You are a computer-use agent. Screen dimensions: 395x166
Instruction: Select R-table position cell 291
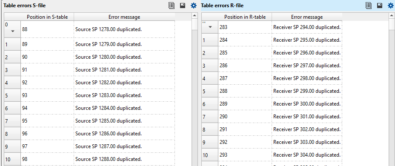point(245,129)
